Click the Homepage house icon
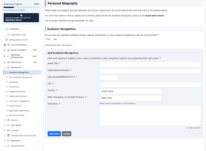This screenshot has height=151, width=206. (6, 29)
